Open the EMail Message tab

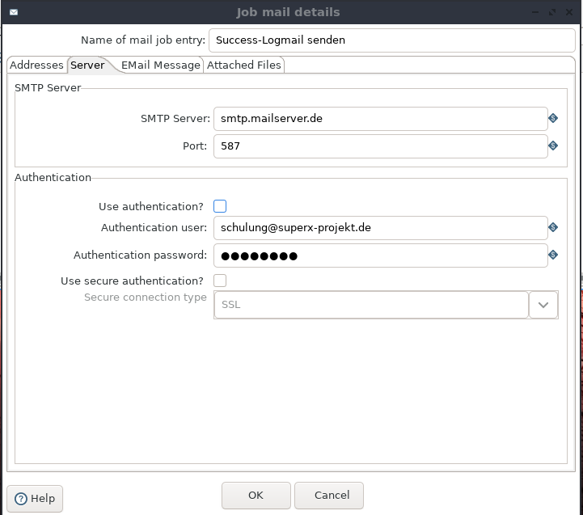click(x=161, y=65)
